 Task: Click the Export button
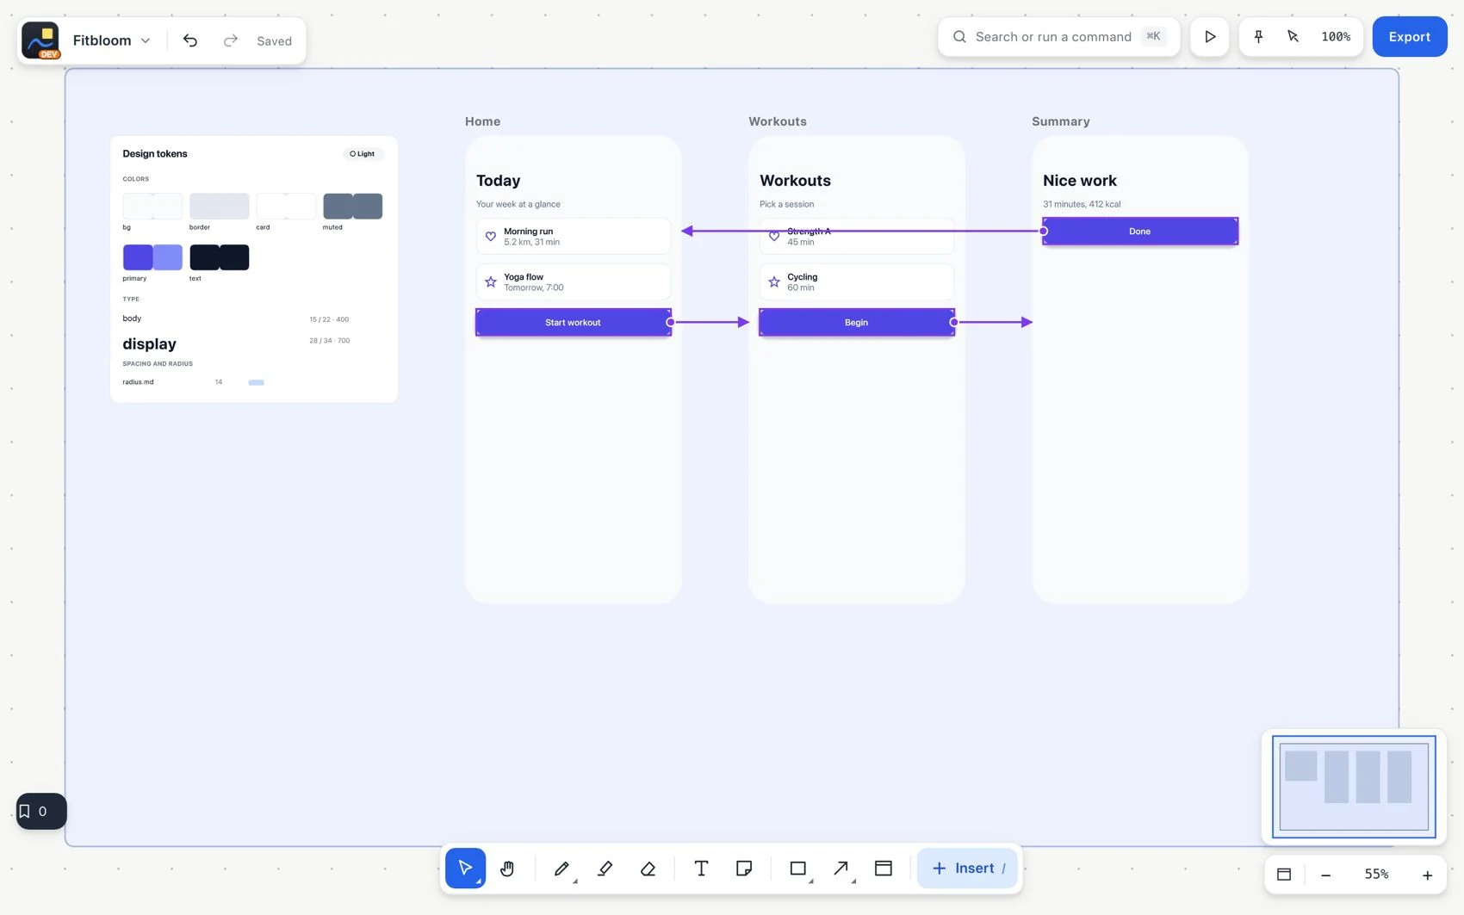(x=1410, y=36)
